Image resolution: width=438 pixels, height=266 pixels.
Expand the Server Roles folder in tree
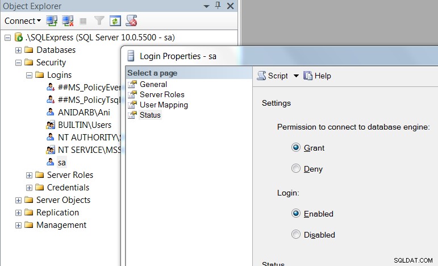coord(29,175)
